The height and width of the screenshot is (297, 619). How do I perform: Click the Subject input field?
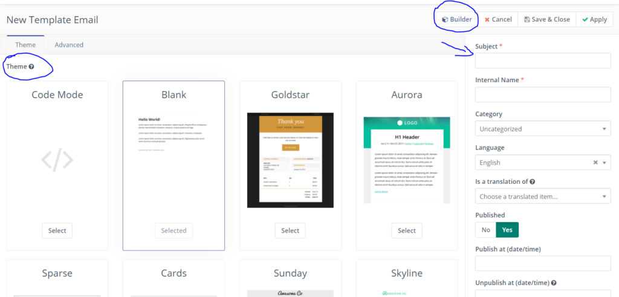tap(543, 60)
